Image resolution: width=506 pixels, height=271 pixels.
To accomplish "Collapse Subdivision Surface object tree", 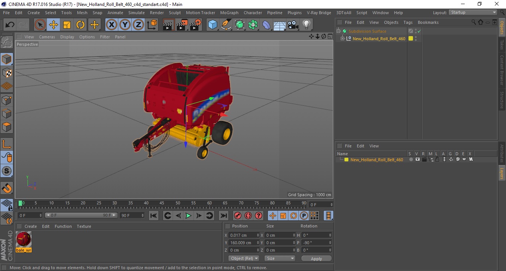I will tap(339, 31).
